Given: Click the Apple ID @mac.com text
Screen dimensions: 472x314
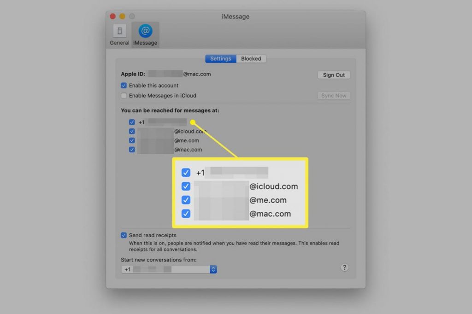Looking at the screenshot, I should [197, 74].
